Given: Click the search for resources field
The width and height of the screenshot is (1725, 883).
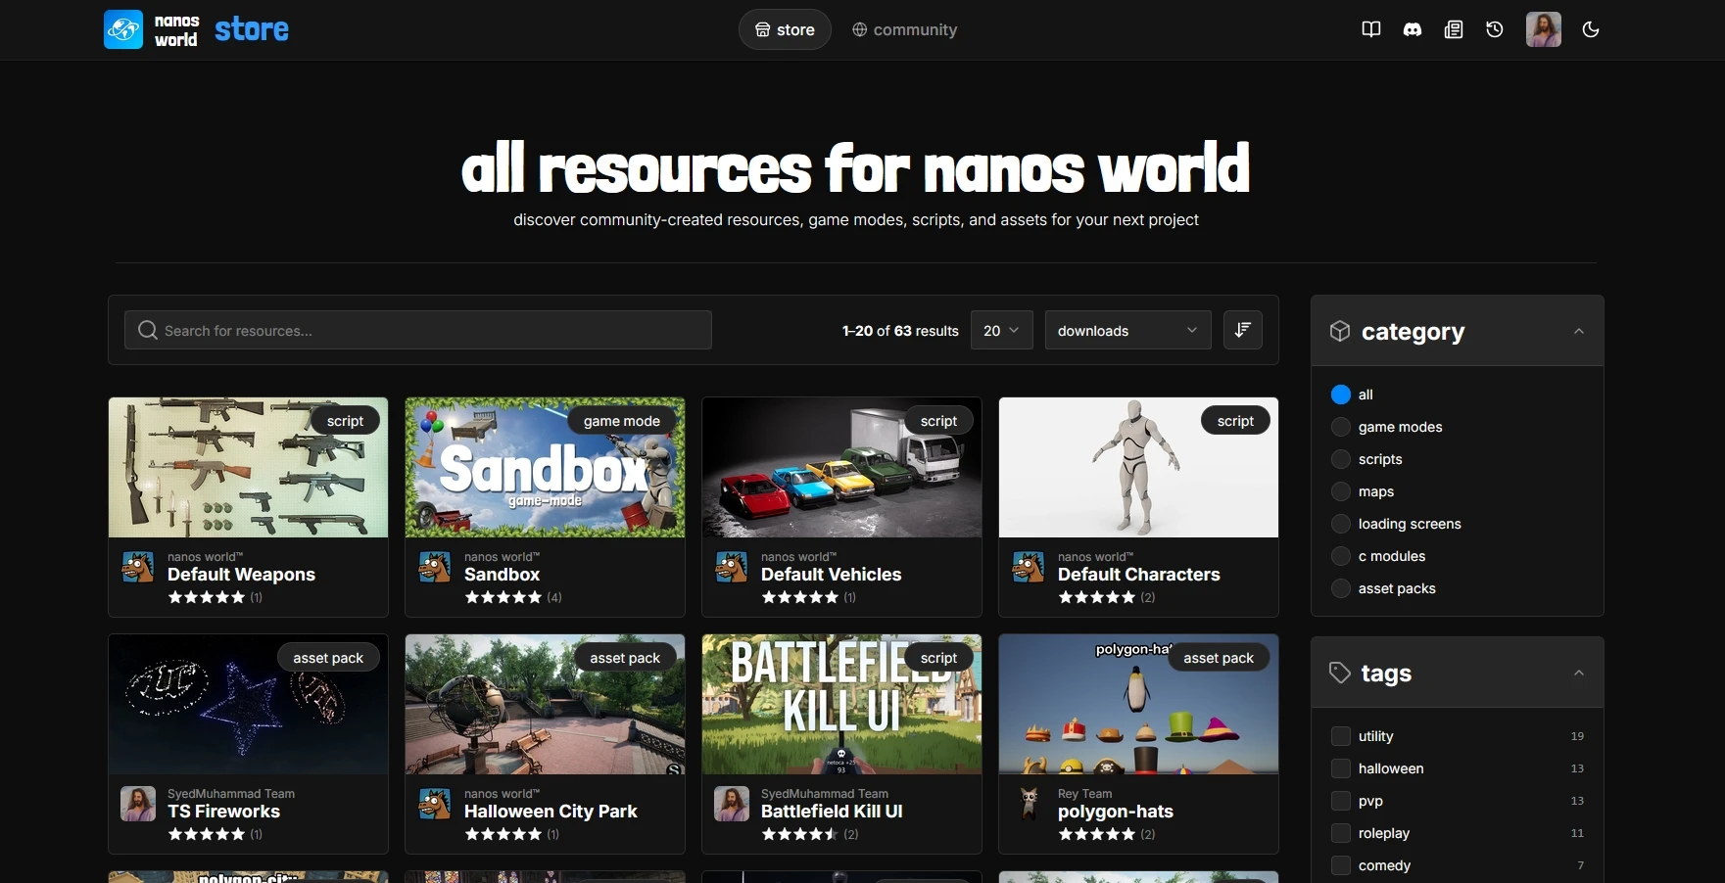Looking at the screenshot, I should click(x=418, y=330).
